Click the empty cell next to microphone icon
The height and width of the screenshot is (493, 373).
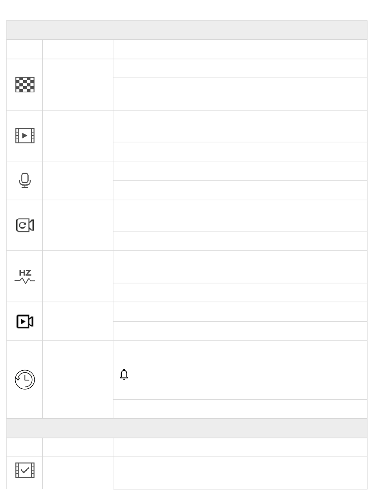(x=78, y=180)
